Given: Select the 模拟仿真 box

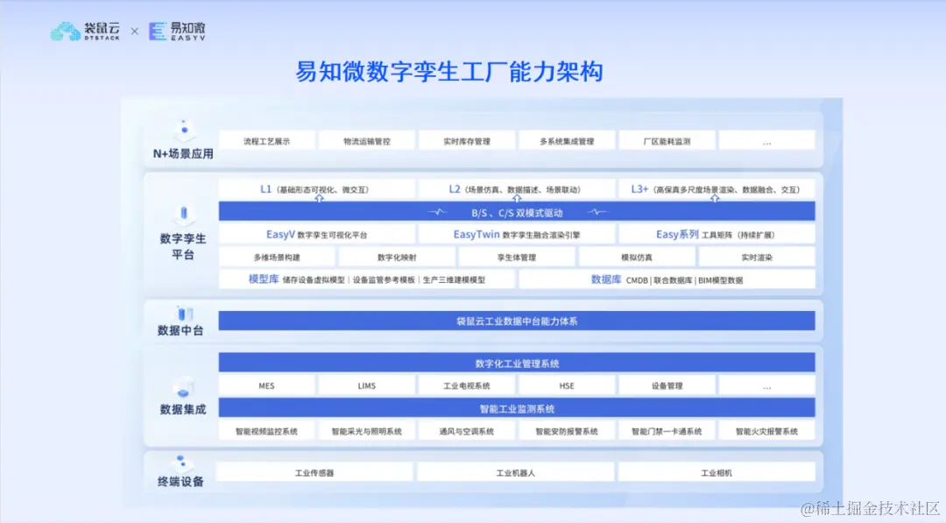Looking at the screenshot, I should pos(637,257).
